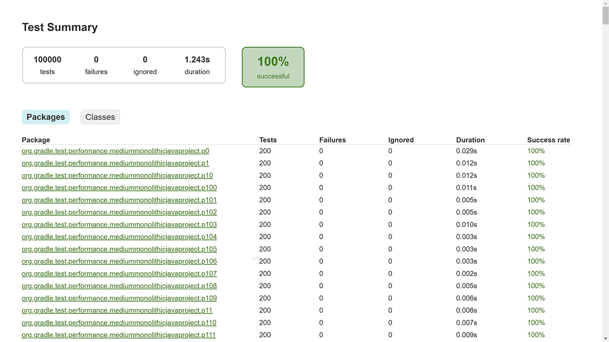Open package p107 link
This screenshot has width=609, height=342.
pos(119,274)
